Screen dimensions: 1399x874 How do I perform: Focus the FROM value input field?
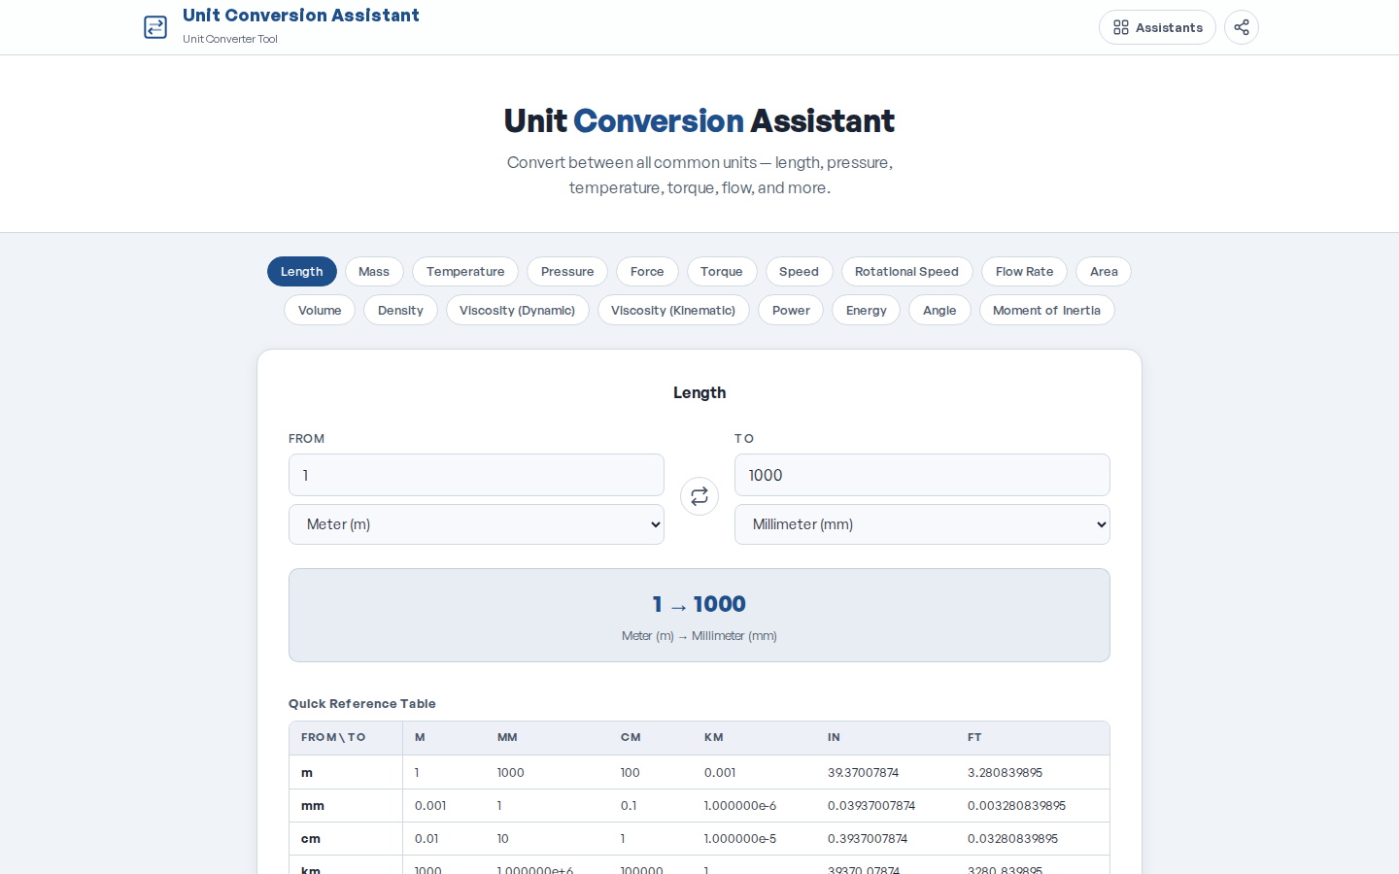click(x=476, y=475)
